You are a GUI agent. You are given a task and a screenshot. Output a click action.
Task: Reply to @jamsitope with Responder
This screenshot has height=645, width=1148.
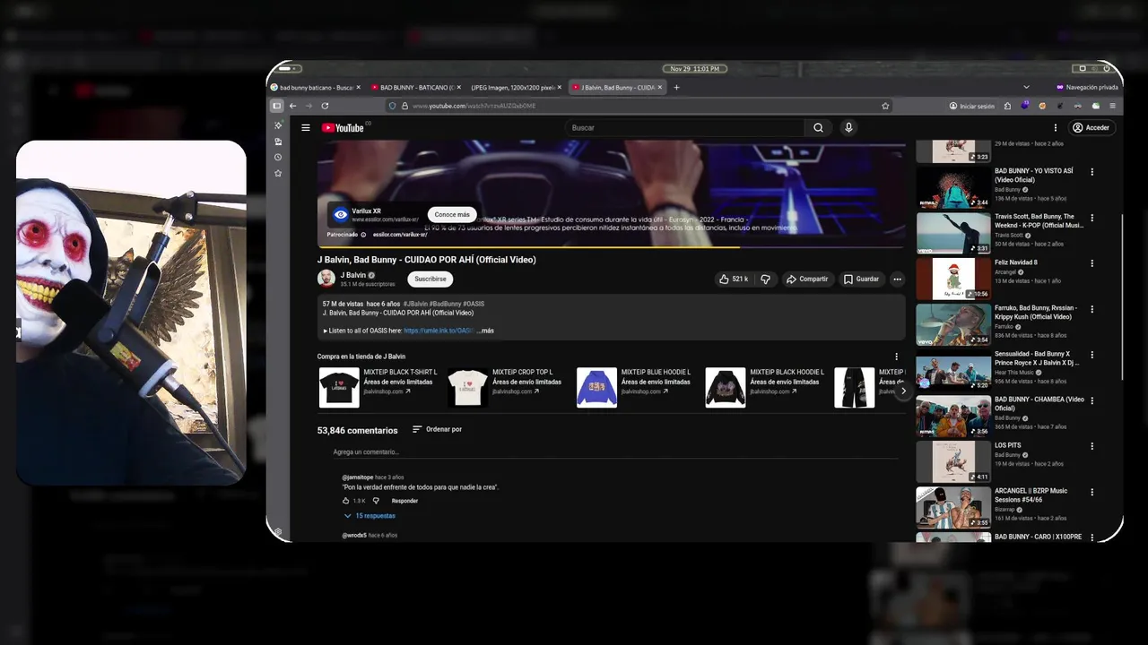pos(404,501)
